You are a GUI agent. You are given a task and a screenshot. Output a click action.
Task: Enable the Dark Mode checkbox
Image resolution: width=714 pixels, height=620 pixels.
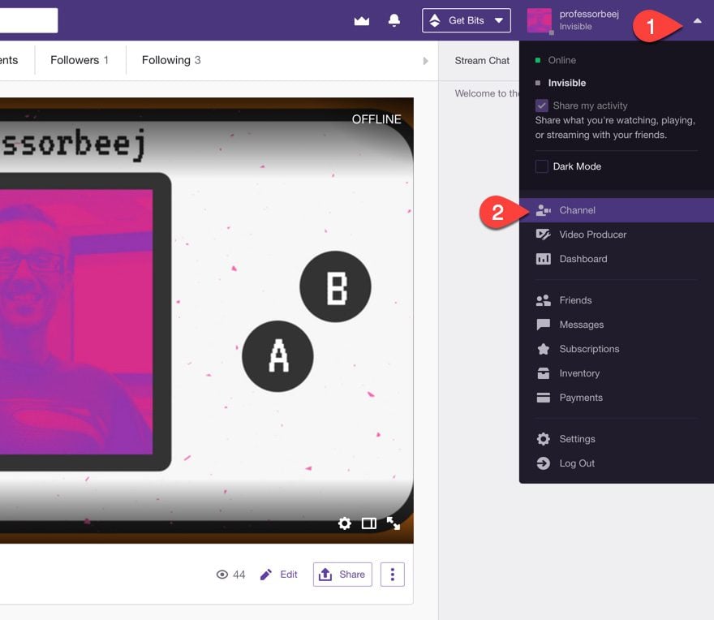[541, 166]
